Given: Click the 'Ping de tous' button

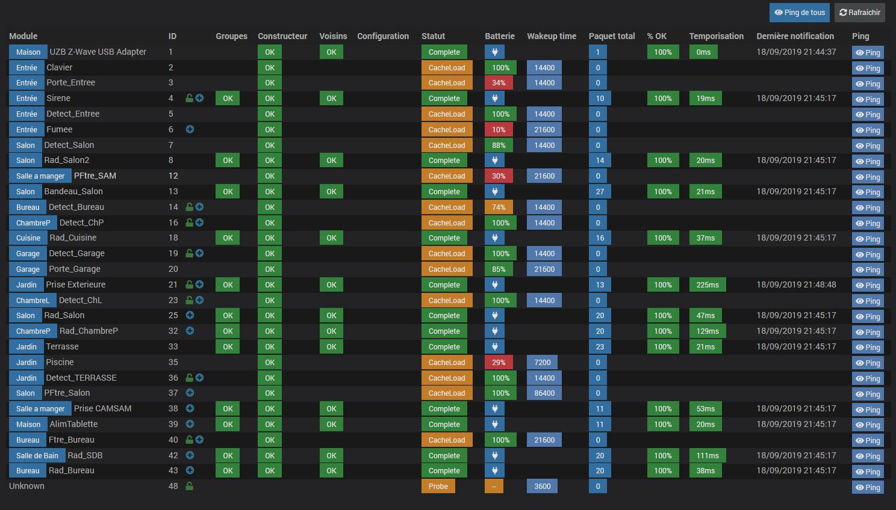Looking at the screenshot, I should point(799,13).
